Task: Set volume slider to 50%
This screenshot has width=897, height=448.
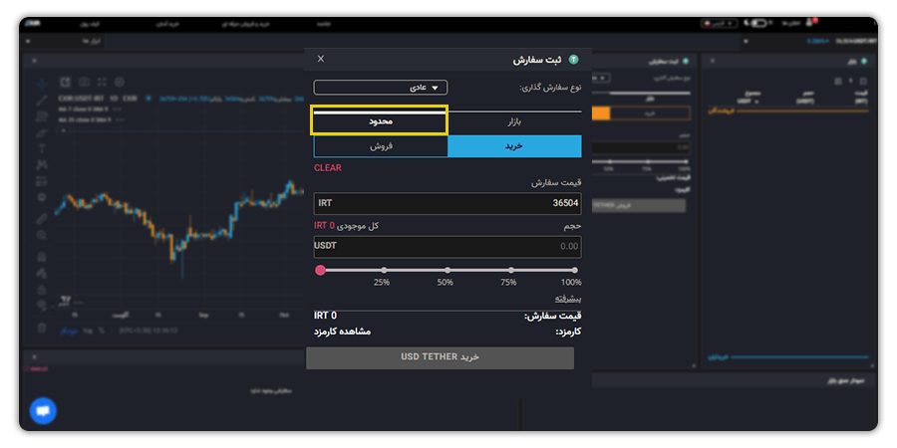Action: [448, 270]
